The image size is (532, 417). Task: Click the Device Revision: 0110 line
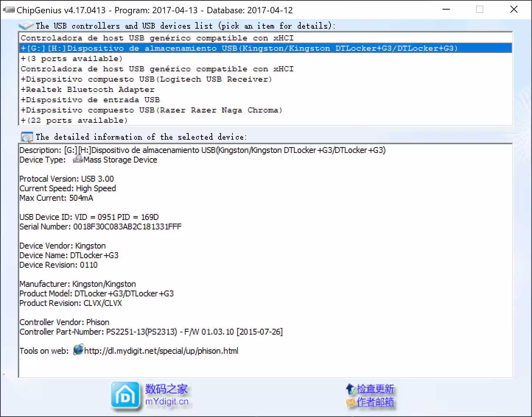(59, 265)
